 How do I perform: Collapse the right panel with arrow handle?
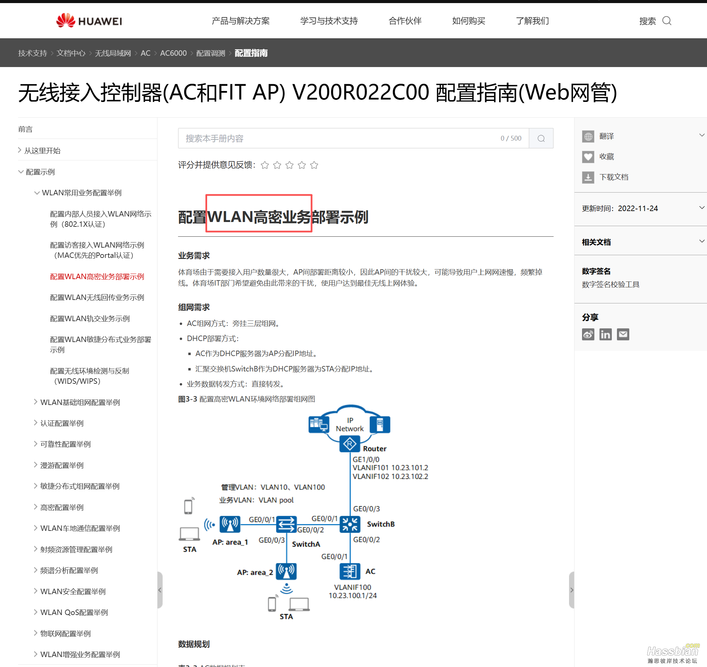pos(571,590)
